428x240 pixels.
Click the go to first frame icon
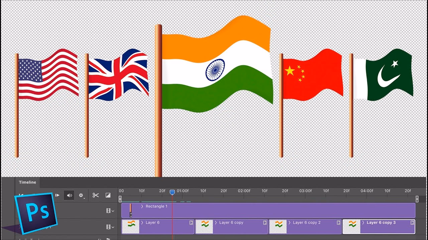[21, 195]
